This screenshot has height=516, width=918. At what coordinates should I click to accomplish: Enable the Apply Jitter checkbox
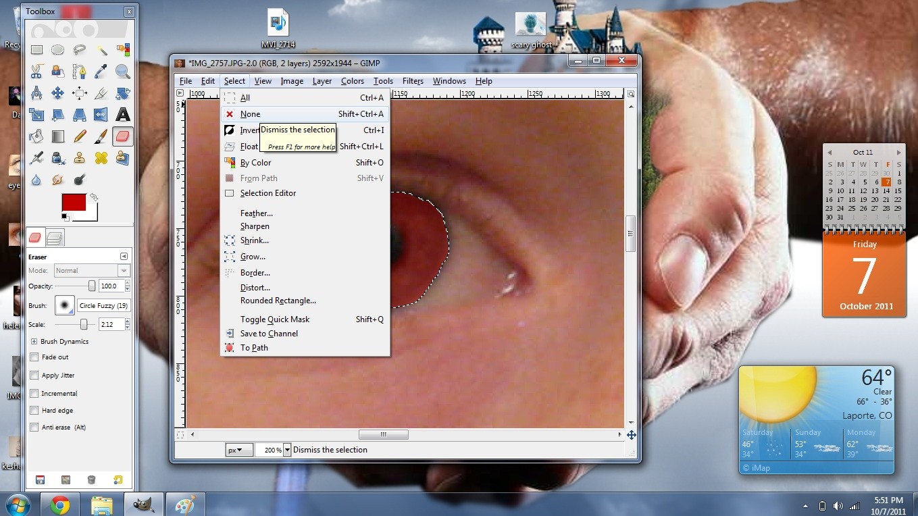tap(34, 376)
